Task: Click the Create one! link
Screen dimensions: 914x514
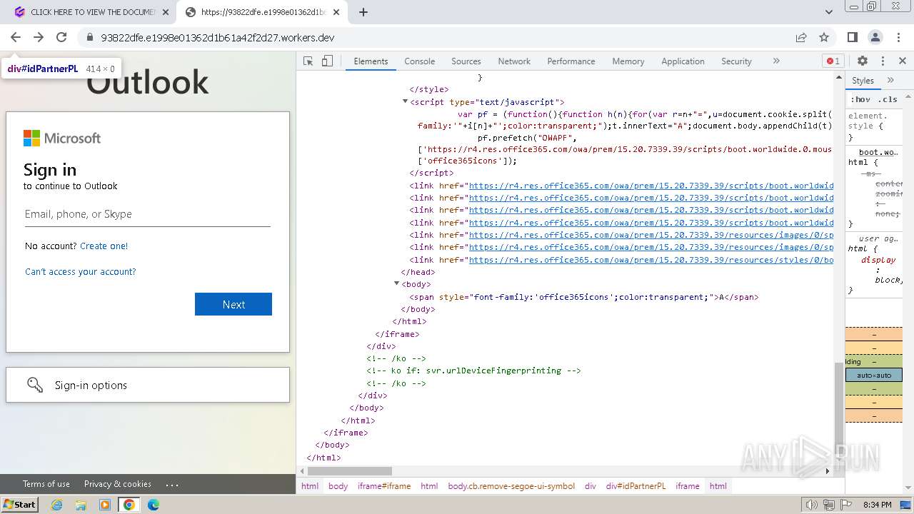Action: 104,246
